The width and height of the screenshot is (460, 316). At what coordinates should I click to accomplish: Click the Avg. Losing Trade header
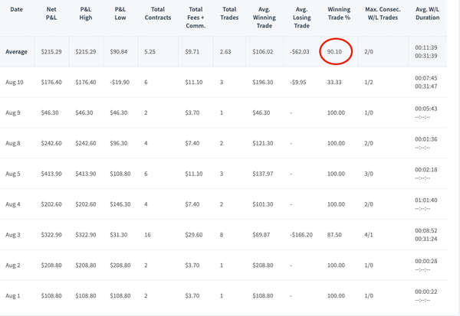pos(302,18)
